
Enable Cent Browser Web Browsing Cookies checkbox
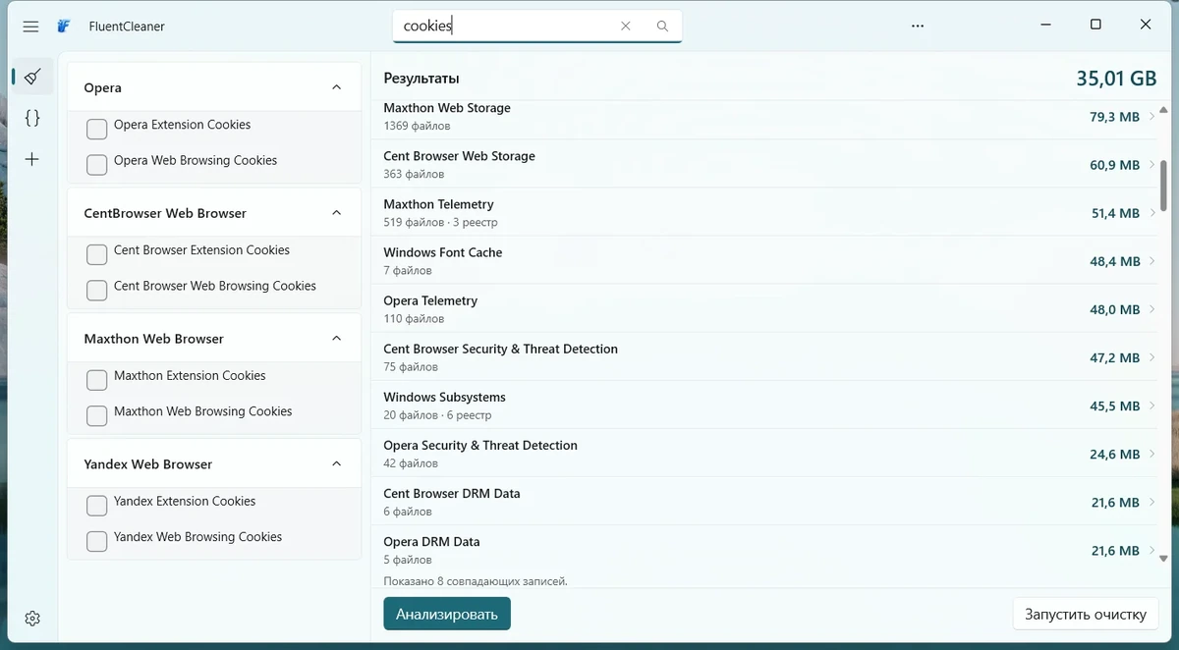pyautogui.click(x=96, y=290)
